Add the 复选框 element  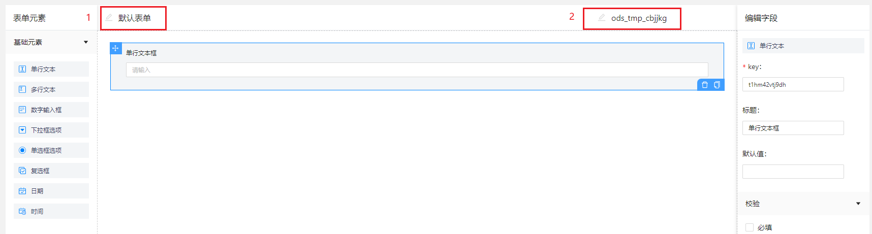tap(51, 171)
